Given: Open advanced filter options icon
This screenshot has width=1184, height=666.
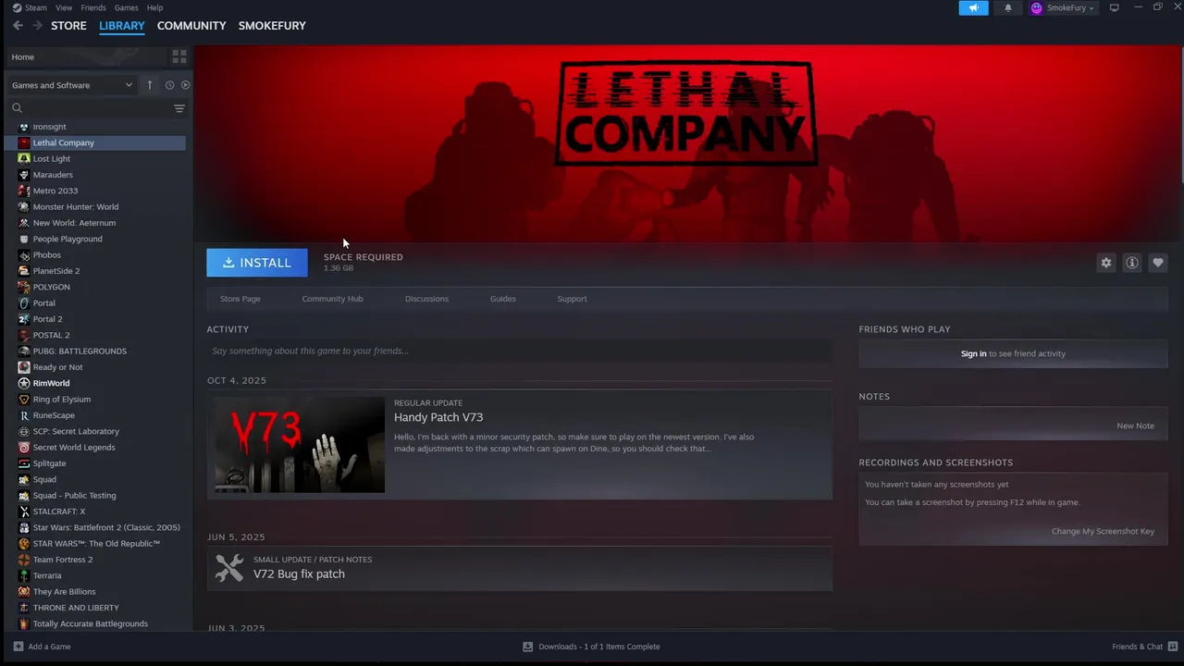Looking at the screenshot, I should 179,108.
